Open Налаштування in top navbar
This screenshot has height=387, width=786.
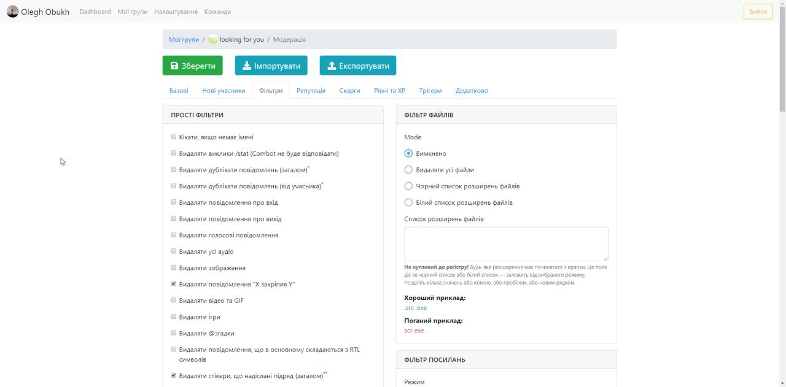(x=176, y=12)
